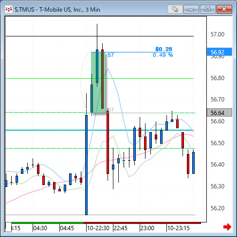This screenshot has height=237, width=237.
Task: Click the 22:45 time axis label
Action: click(x=121, y=228)
